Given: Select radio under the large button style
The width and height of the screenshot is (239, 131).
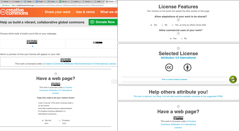Looking at the screenshot, I should pyautogui.click(x=33, y=46).
